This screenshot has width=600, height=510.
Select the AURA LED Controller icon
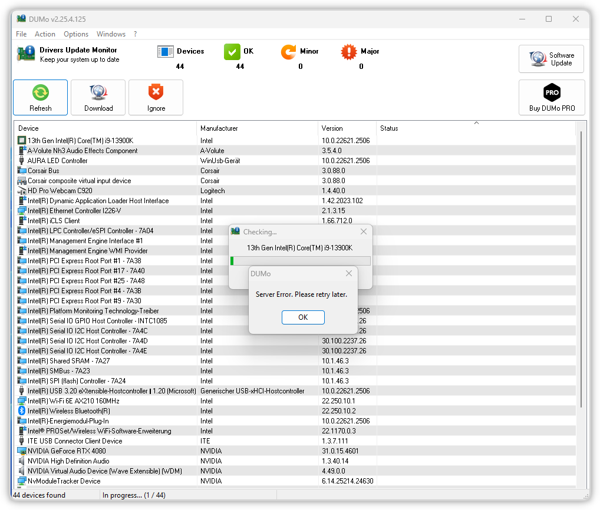[x=21, y=161]
